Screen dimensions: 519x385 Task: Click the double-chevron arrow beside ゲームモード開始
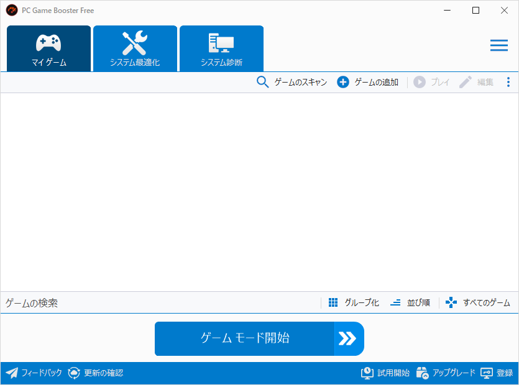tap(348, 338)
